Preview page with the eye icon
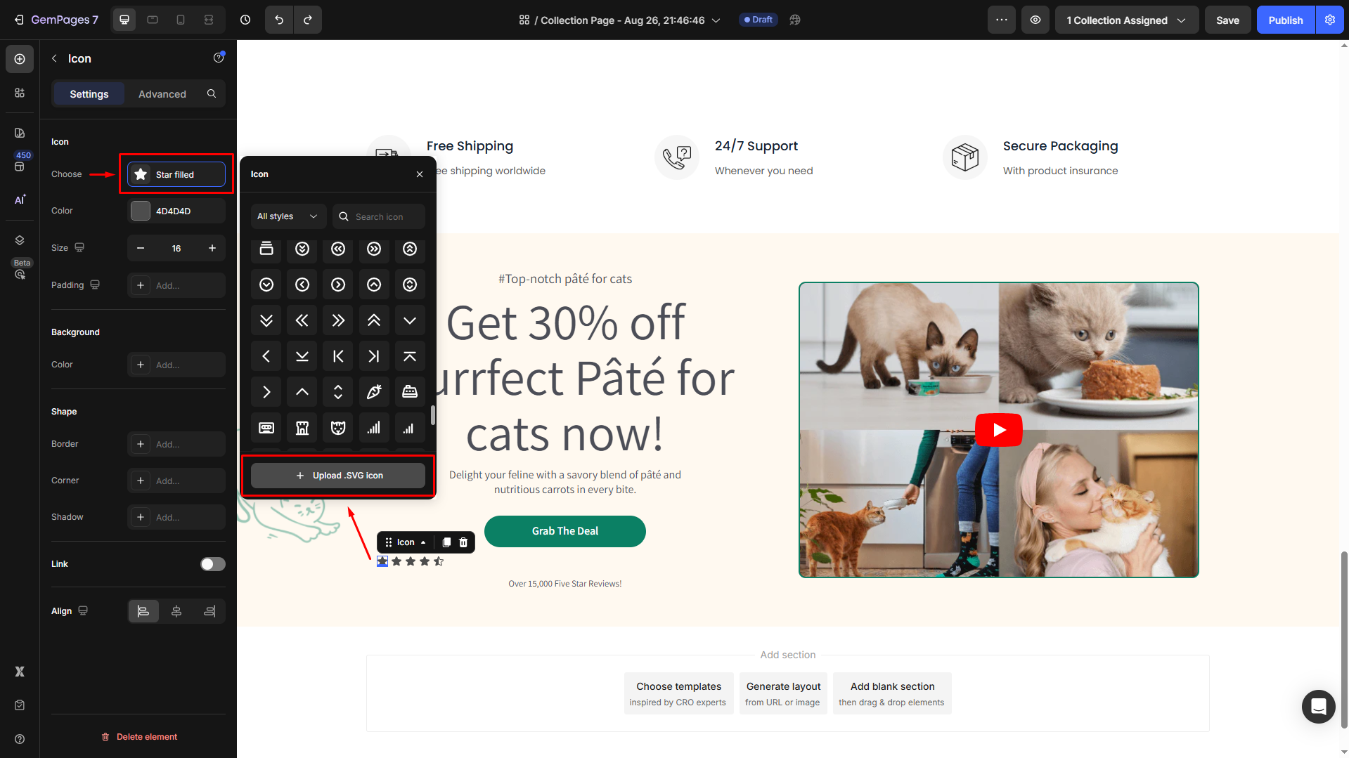The width and height of the screenshot is (1349, 758). pyautogui.click(x=1035, y=20)
